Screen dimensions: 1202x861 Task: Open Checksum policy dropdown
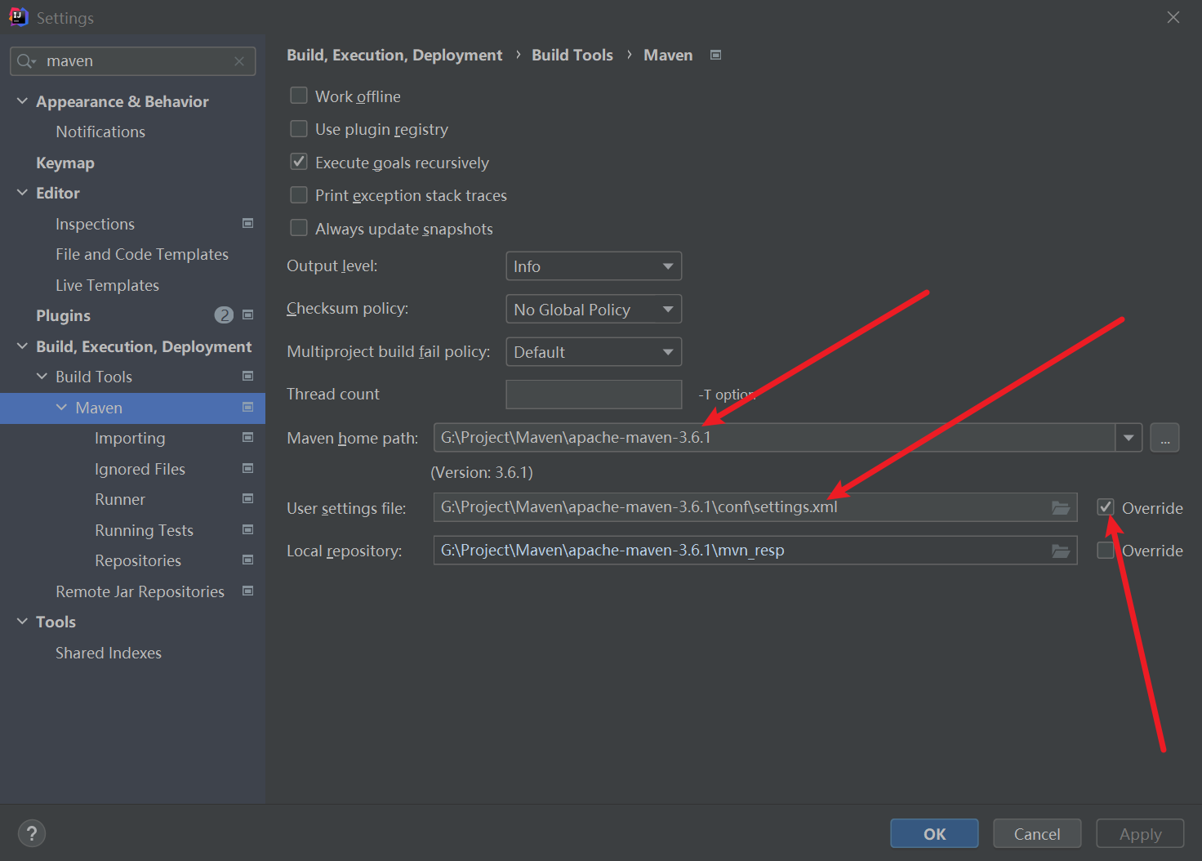[x=594, y=309]
